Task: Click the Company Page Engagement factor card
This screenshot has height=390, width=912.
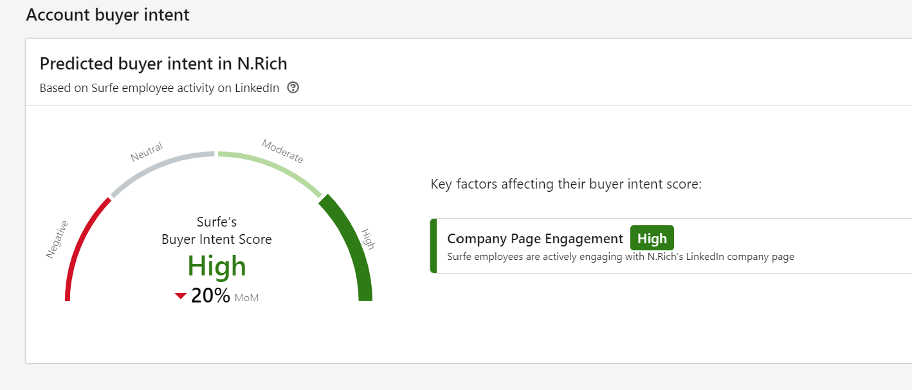Action: coord(671,246)
